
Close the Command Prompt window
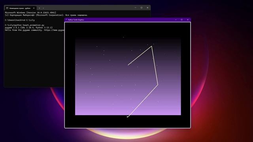point(147,7)
